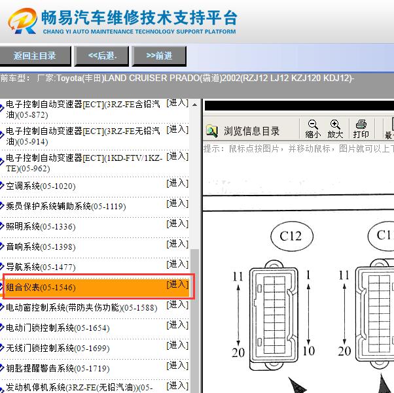Click [进入] for 导航系统(05-1477)
The width and height of the screenshot is (394, 393).
(177, 264)
